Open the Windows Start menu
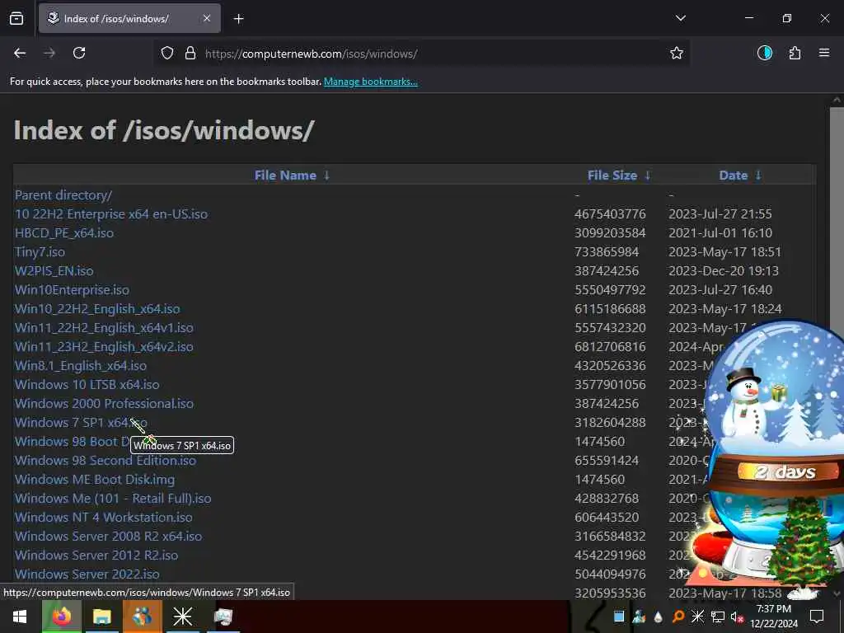Viewport: 844px width, 633px height. click(20, 617)
